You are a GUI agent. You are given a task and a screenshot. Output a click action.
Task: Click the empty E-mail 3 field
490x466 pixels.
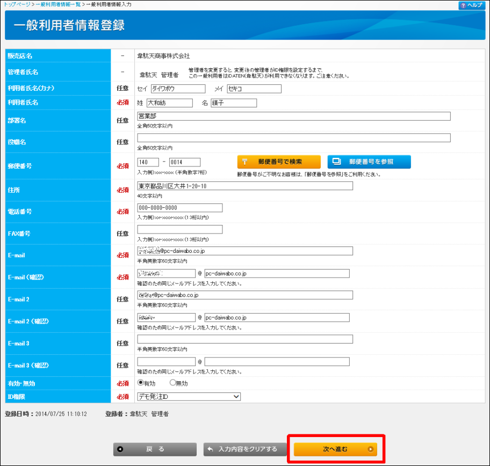pyautogui.click(x=245, y=339)
